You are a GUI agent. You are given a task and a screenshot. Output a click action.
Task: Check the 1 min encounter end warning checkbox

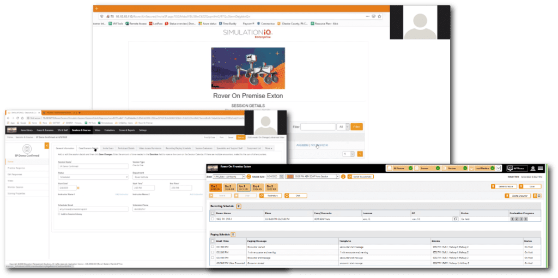(x=213, y=252)
